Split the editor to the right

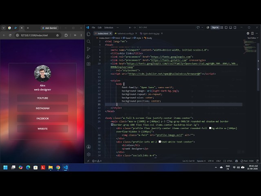coord(252,33)
